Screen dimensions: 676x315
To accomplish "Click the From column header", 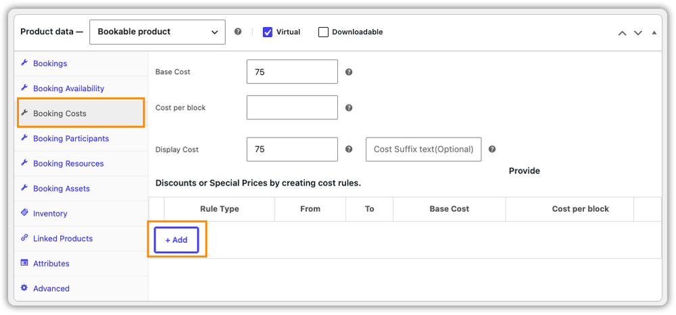I will pos(310,209).
